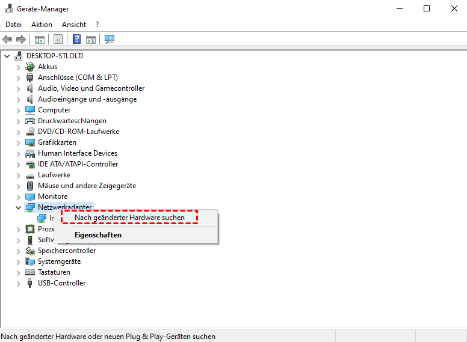Expand the USB-Controller category
Screen dimensions: 467x342
(18, 284)
